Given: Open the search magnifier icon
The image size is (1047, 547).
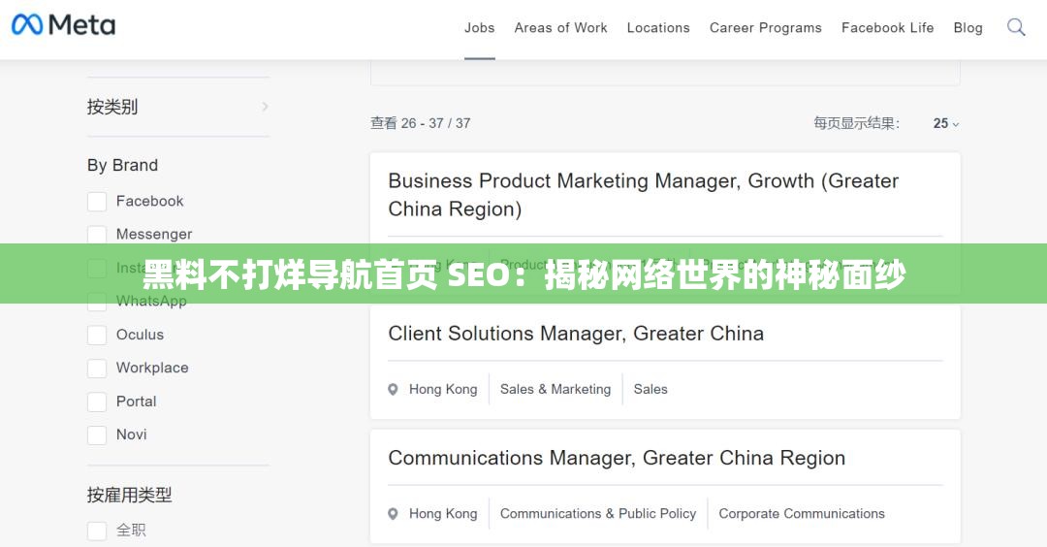Looking at the screenshot, I should tap(1016, 27).
